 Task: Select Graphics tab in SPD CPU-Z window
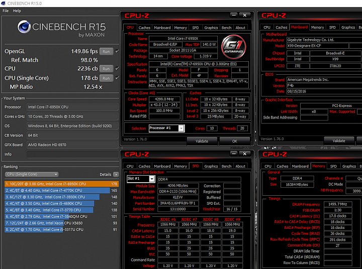click(x=211, y=166)
